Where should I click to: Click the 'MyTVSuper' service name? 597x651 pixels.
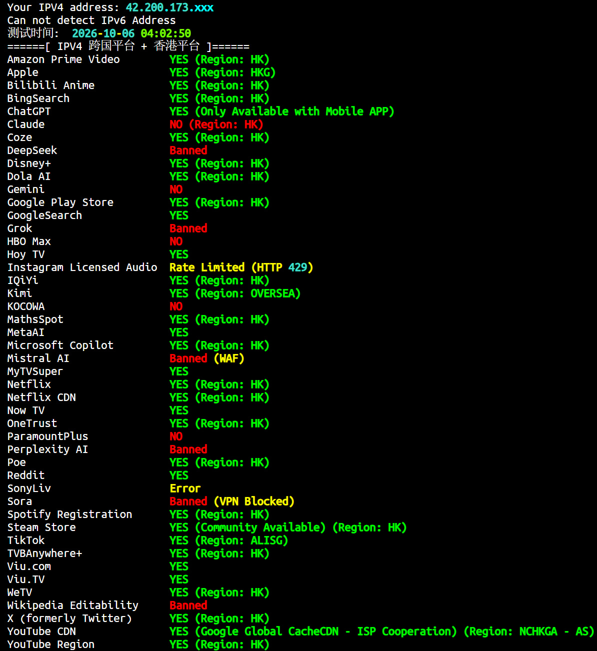(35, 371)
